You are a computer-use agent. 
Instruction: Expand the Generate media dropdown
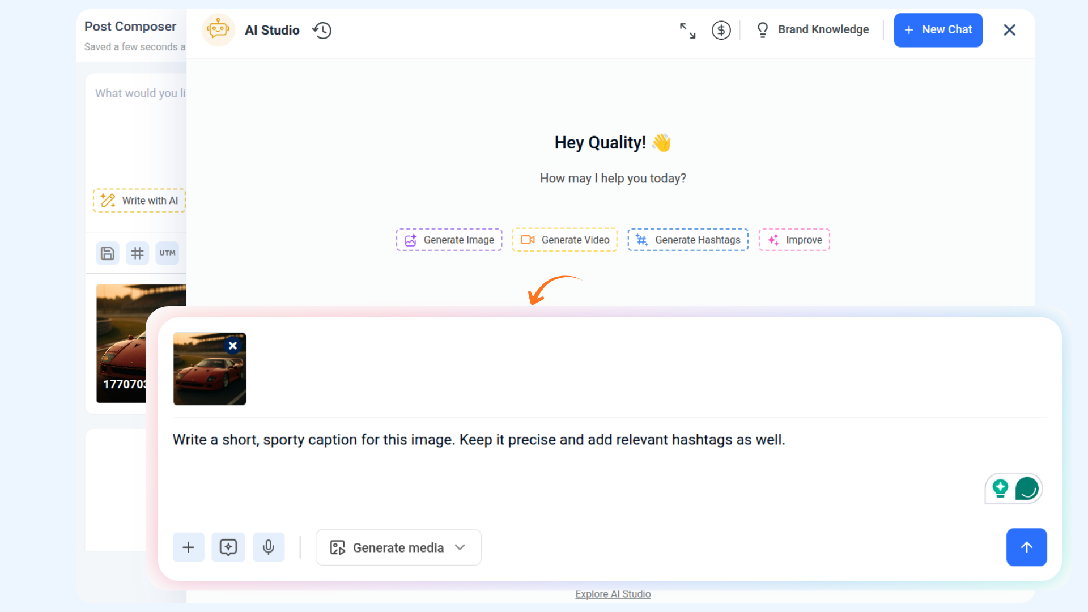[398, 547]
